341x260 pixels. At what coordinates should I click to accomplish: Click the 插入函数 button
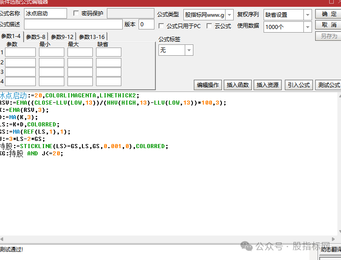(x=238, y=85)
